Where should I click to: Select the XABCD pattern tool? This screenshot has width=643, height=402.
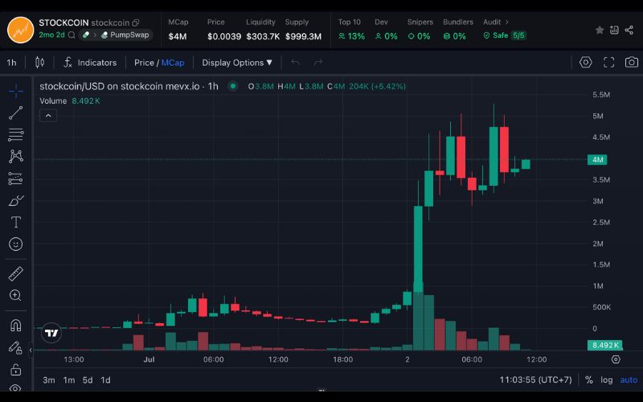tap(15, 156)
